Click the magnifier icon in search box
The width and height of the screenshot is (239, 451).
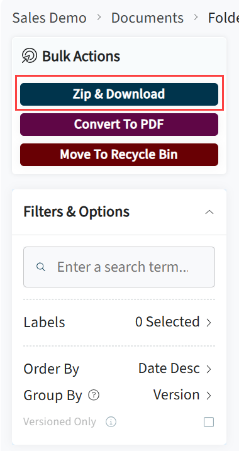41,267
